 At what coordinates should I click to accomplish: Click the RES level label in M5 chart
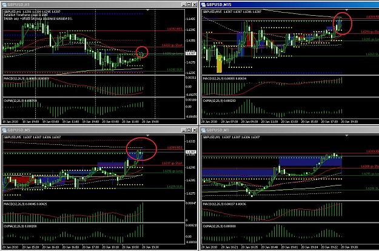[x=175, y=147]
